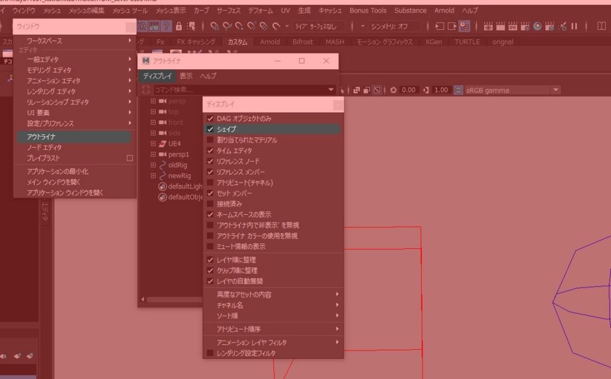Open the render setup window icon
The width and height of the screenshot is (611, 379).
(550, 26)
